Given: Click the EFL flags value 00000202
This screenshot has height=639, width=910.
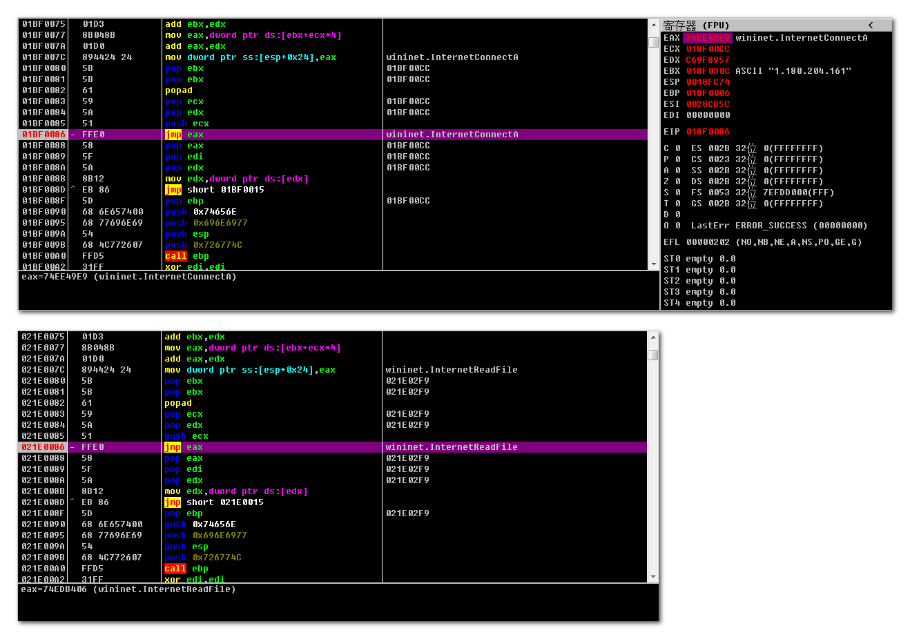Looking at the screenshot, I should point(707,242).
